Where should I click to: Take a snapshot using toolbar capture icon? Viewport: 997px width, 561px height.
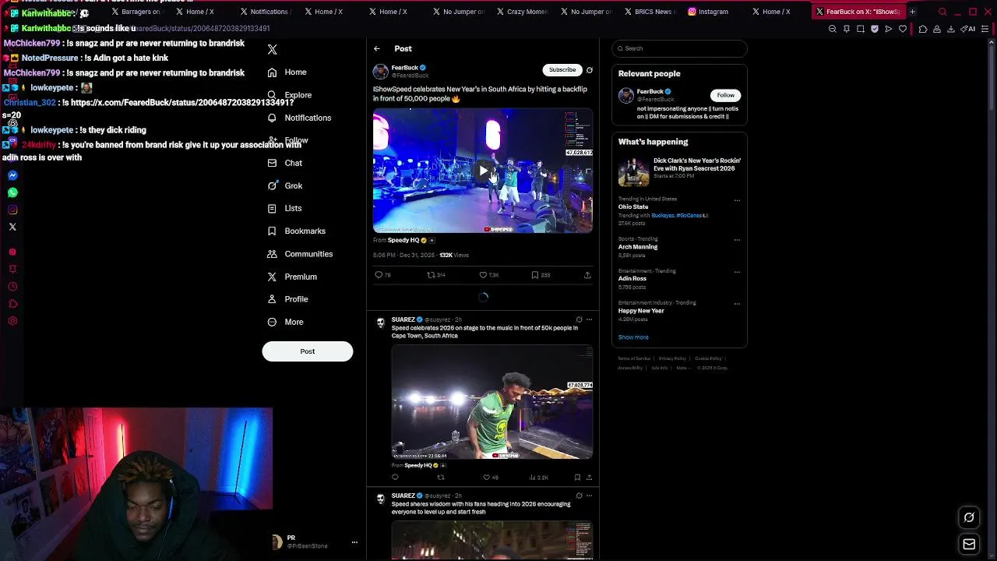point(861,29)
